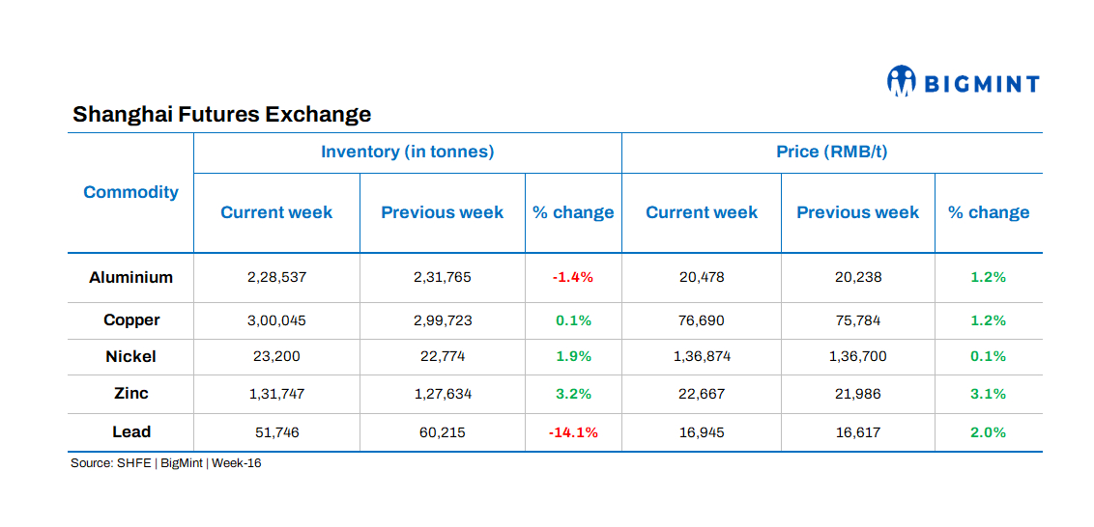Click the Aluminium row label

[x=130, y=277]
